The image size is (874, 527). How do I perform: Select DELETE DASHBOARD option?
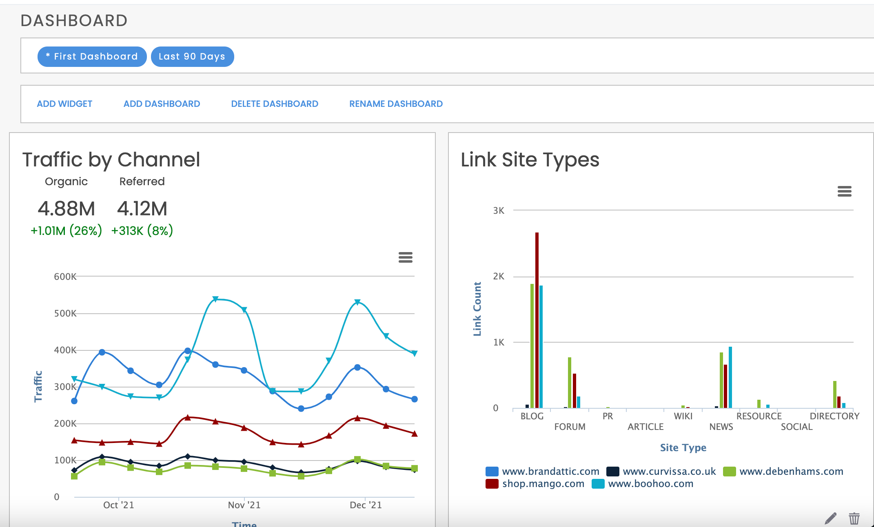(274, 104)
